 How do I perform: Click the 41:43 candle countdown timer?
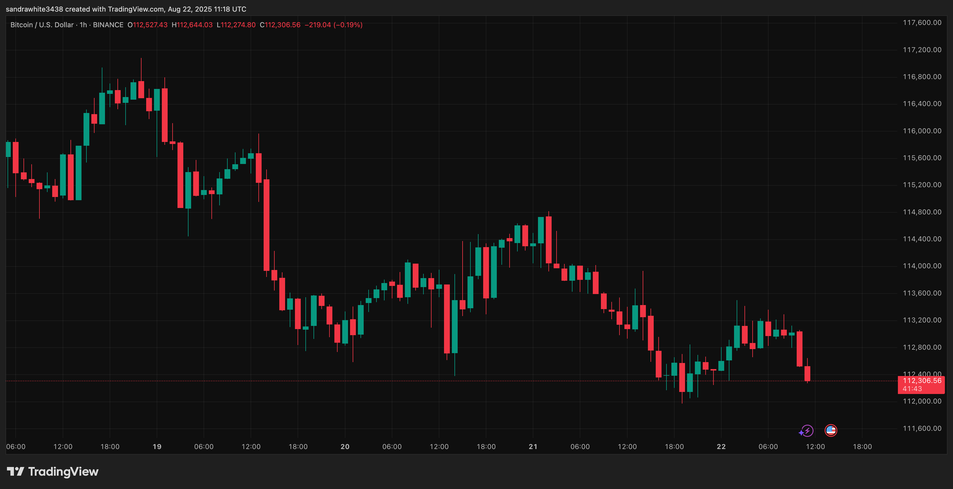pyautogui.click(x=912, y=389)
